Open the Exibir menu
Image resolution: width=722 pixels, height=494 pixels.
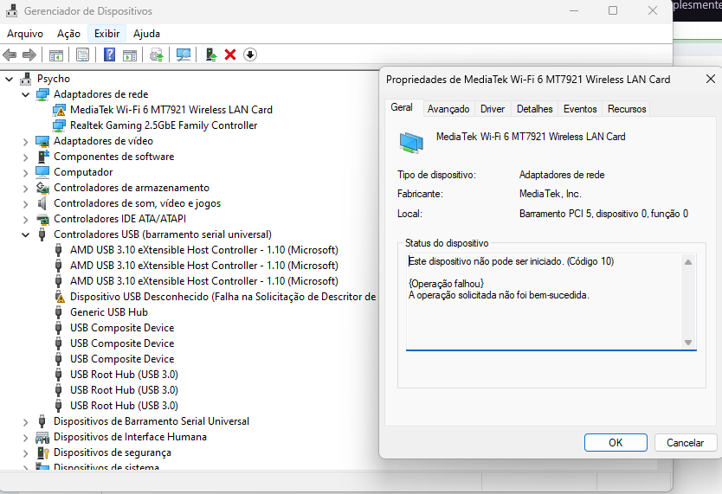click(x=106, y=34)
